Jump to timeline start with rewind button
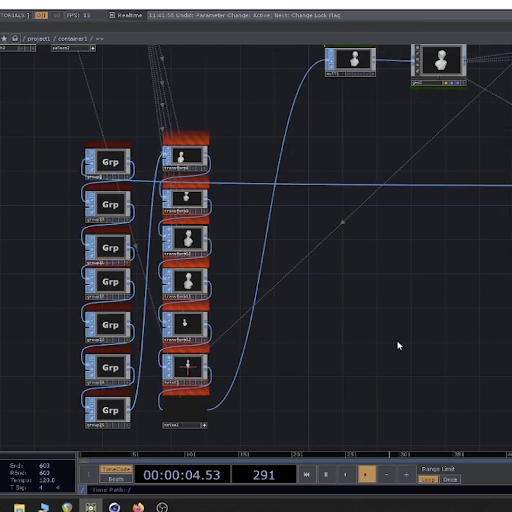512x512 pixels. (x=307, y=474)
